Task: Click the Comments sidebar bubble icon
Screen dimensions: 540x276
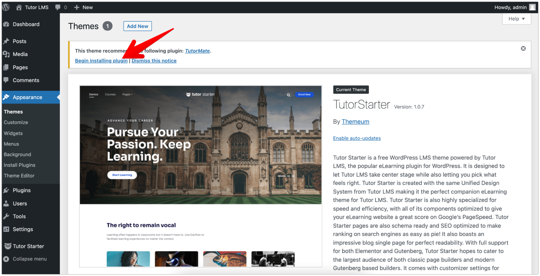Action: tap(6, 80)
